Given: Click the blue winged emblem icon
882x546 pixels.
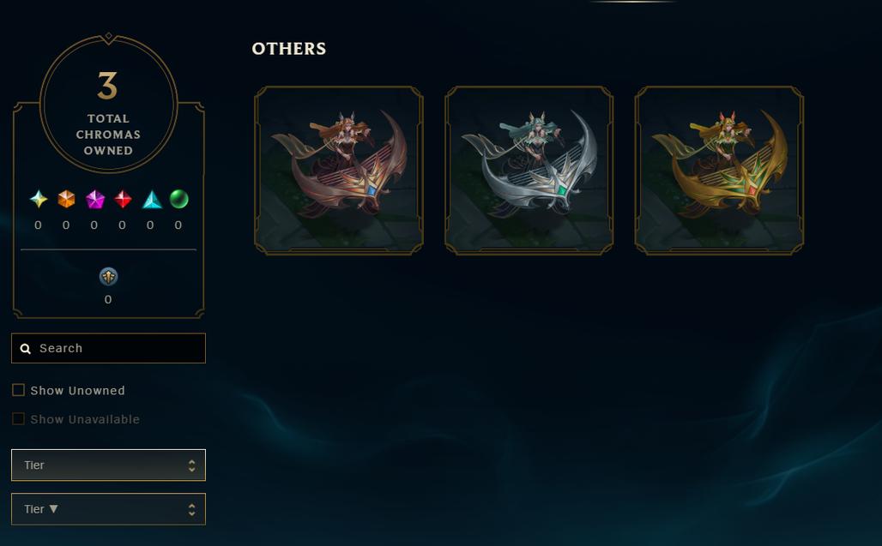Looking at the screenshot, I should (x=108, y=276).
